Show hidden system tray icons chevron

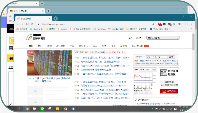click(x=153, y=109)
